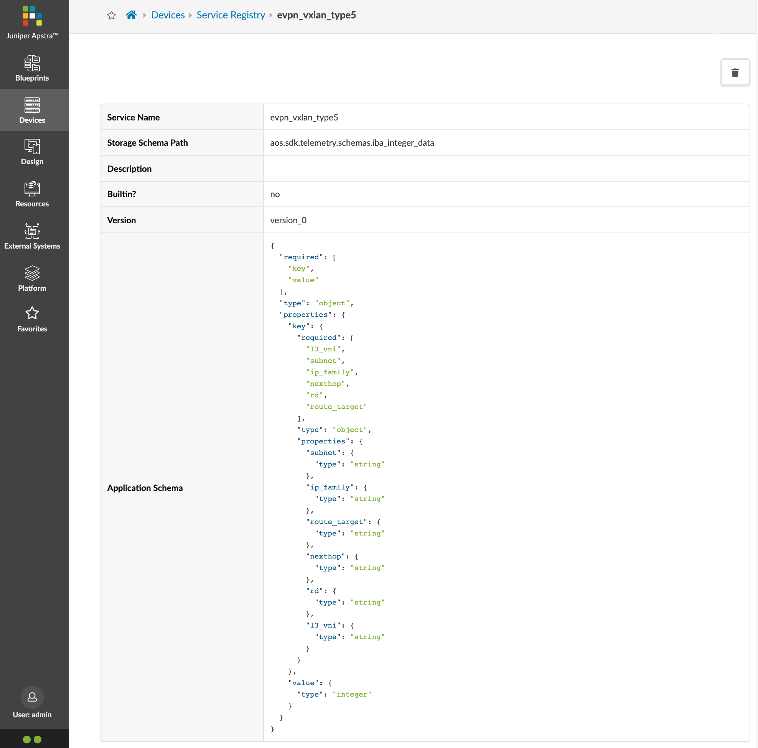Go to Resources in the sidebar
Viewport: 758px width, 748px height.
point(32,194)
